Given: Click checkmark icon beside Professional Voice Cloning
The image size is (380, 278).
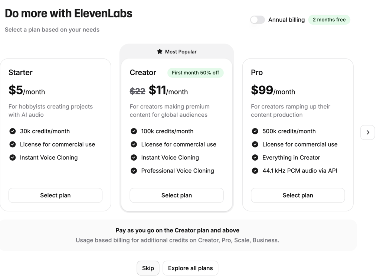Looking at the screenshot, I should coord(134,171).
